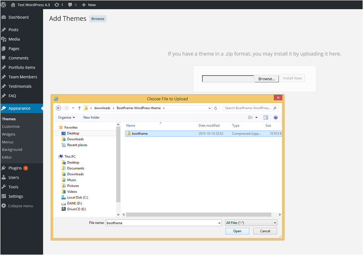Click the dialog Back arrow button

pyautogui.click(x=58, y=108)
